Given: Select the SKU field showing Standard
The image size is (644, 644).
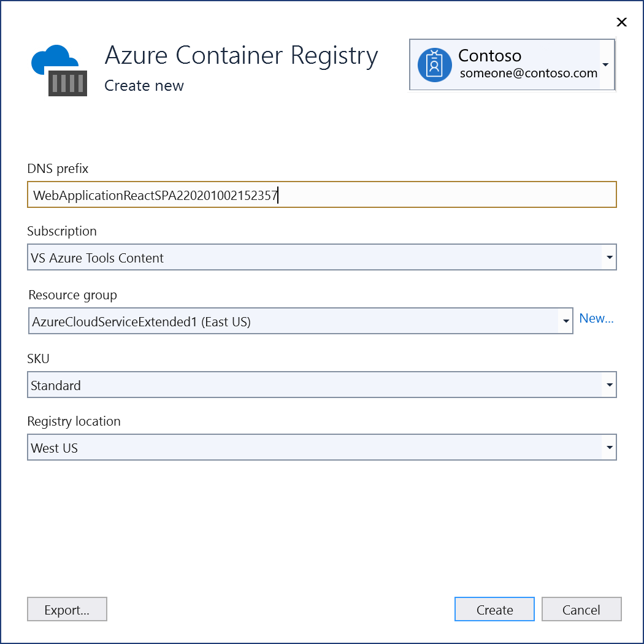Looking at the screenshot, I should click(245, 385).
